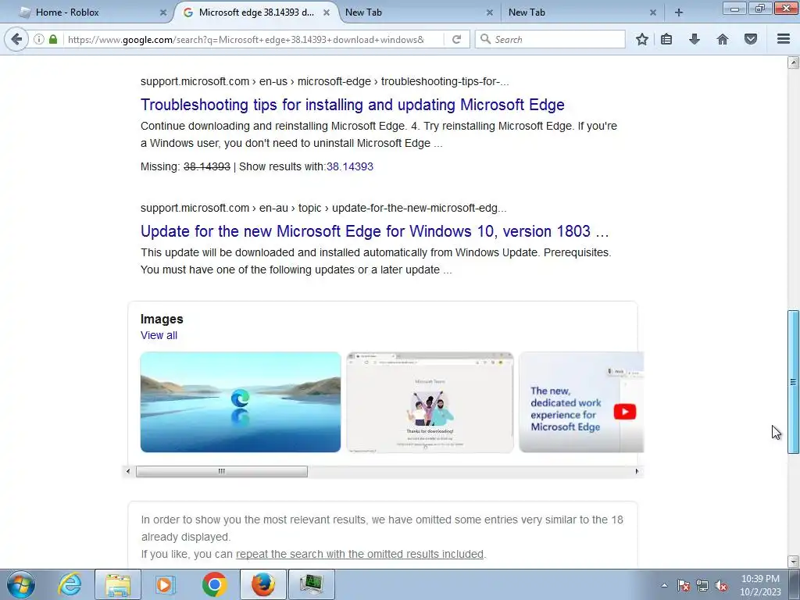
Task: Click View all images link
Action: [x=159, y=335]
